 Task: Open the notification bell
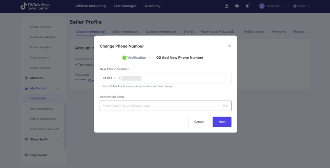click(247, 6)
